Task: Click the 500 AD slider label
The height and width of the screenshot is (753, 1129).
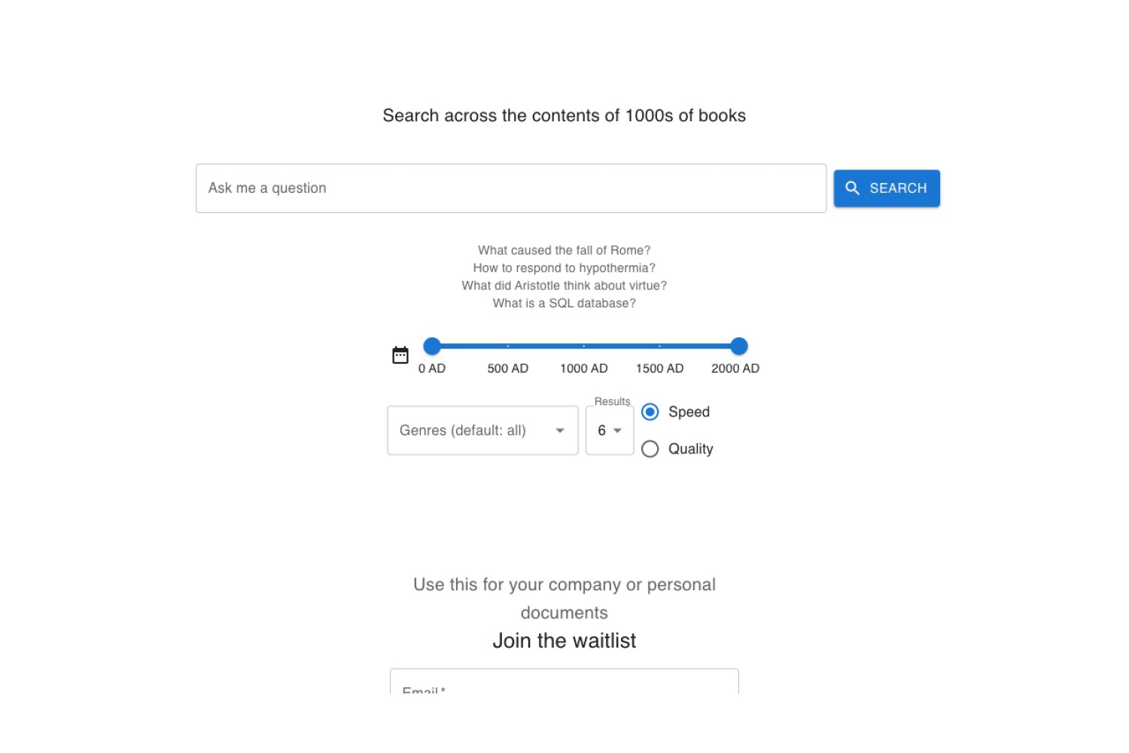Action: 508,368
